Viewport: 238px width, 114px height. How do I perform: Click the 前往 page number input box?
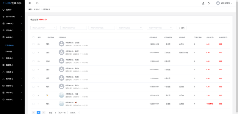(56, 113)
